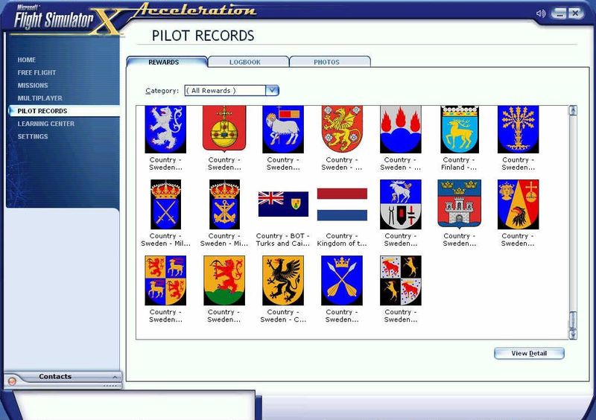Click the rewards list scrollbar thumb
Screen dimensions: 596x420
point(572,320)
